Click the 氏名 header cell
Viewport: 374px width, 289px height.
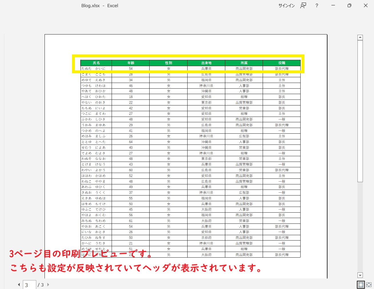(x=96, y=63)
